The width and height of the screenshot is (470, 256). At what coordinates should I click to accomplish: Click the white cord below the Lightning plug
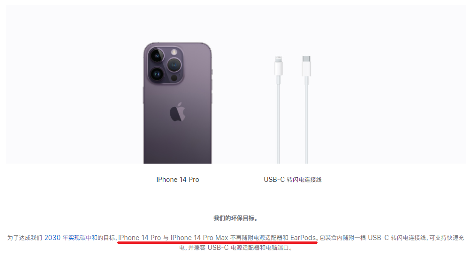279,120
